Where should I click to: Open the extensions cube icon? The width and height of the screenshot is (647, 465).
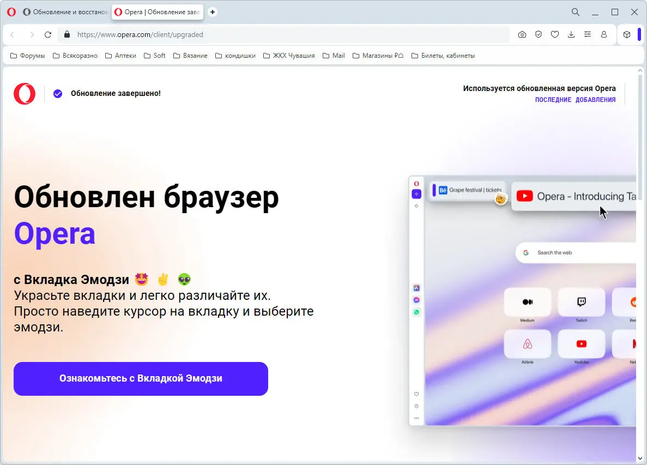[x=627, y=35]
